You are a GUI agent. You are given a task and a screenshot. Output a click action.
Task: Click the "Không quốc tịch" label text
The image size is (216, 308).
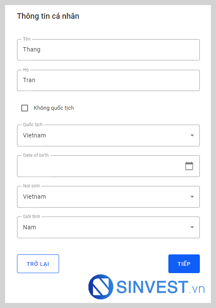coord(54,108)
